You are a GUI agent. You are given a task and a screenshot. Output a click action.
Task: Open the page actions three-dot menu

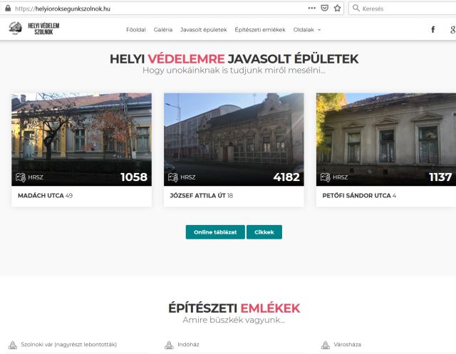(x=311, y=8)
